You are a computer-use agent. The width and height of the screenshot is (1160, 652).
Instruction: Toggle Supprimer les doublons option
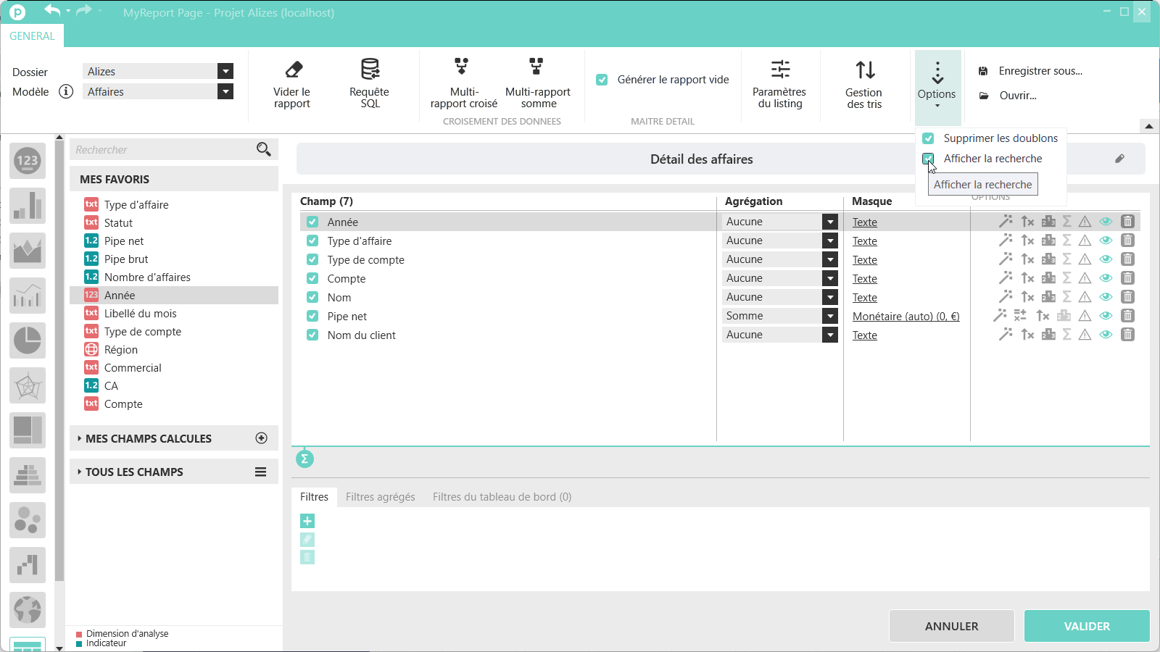(928, 138)
